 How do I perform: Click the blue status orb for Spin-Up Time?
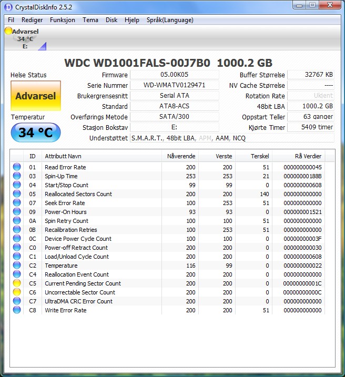pos(17,176)
